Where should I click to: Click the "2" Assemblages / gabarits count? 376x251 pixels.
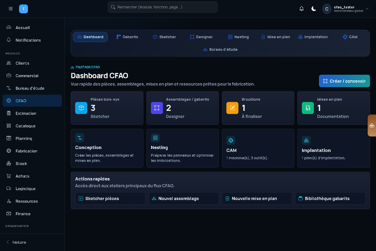tap(169, 108)
